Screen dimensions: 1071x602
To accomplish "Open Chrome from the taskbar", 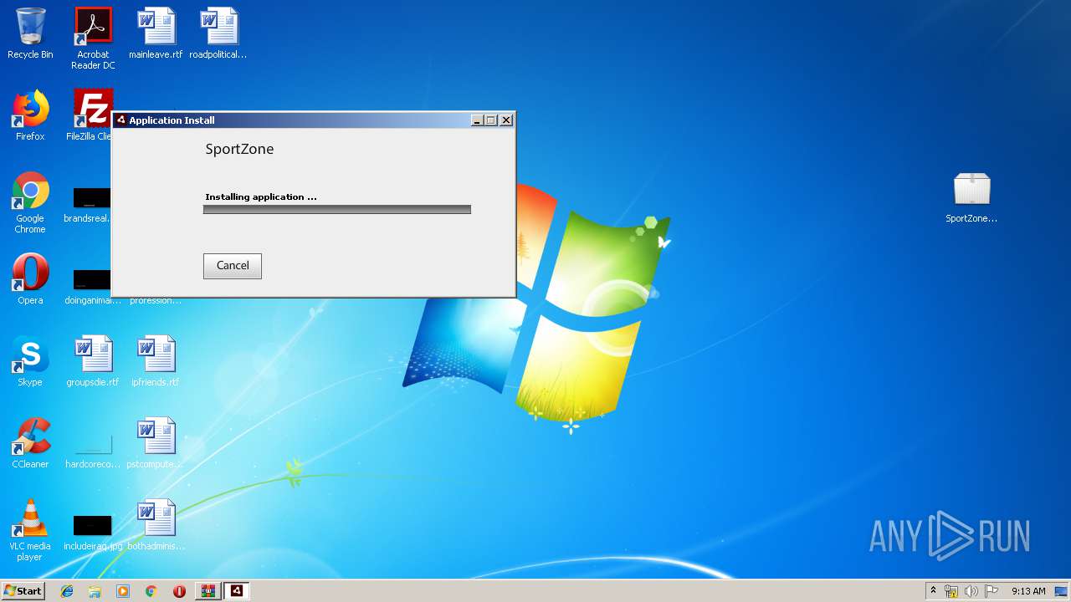I will click(x=151, y=591).
